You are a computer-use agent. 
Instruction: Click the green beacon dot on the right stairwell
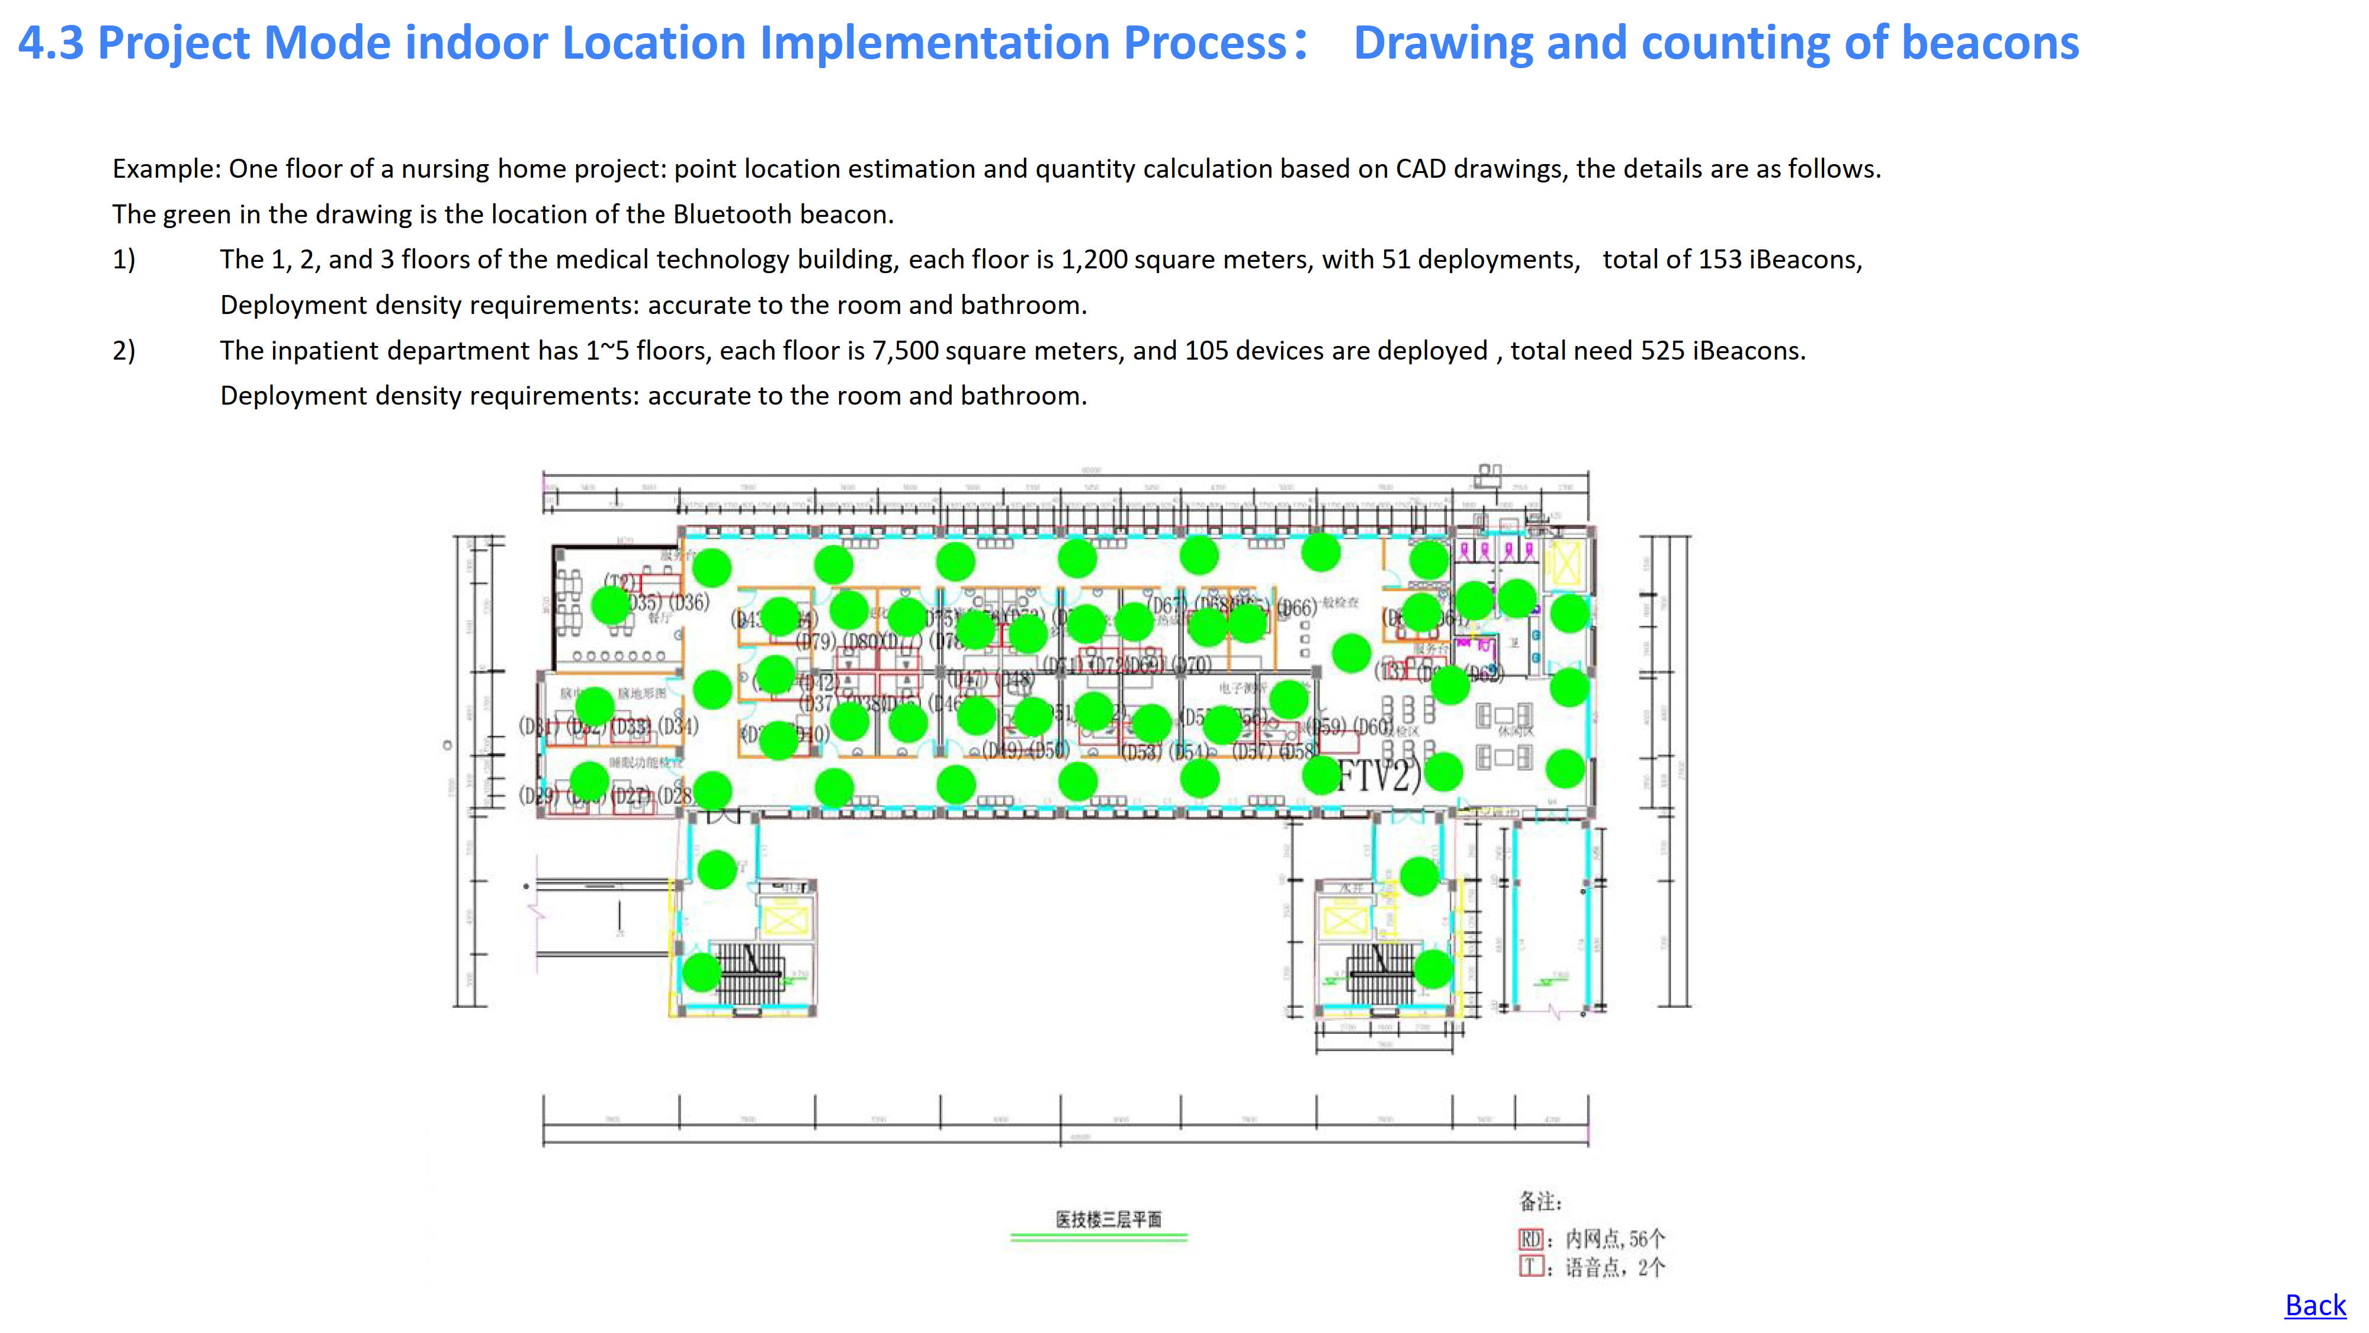coord(1433,969)
